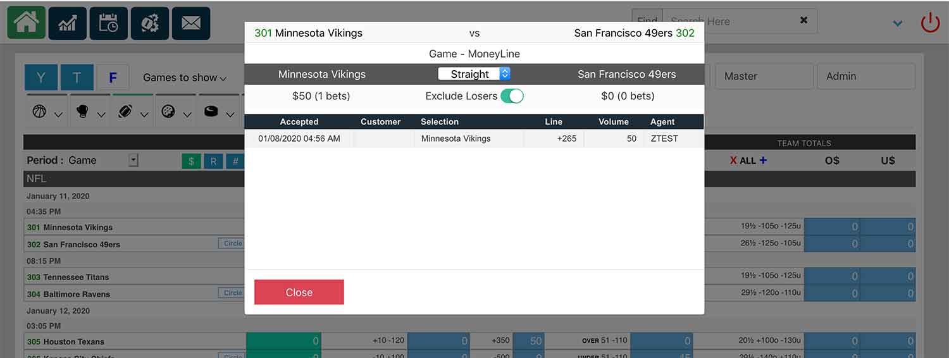
Task: Open the Straight bet type dropdown
Action: click(475, 74)
